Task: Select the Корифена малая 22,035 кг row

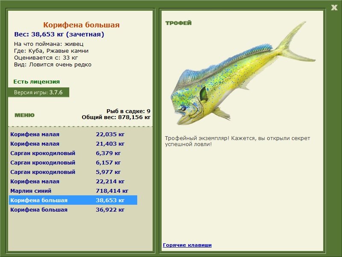Action: [73, 134]
